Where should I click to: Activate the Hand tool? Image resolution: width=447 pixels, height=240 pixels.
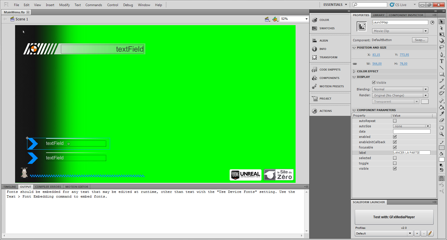(442, 128)
